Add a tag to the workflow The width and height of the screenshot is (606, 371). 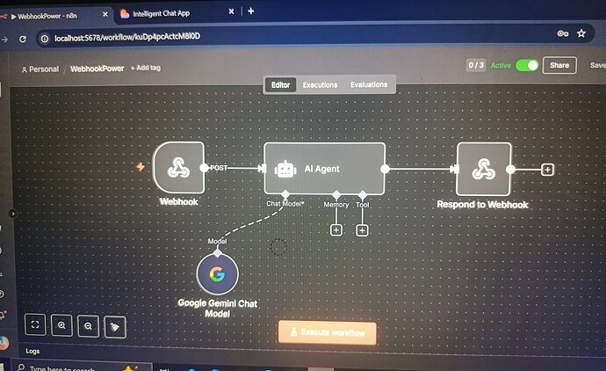point(146,68)
